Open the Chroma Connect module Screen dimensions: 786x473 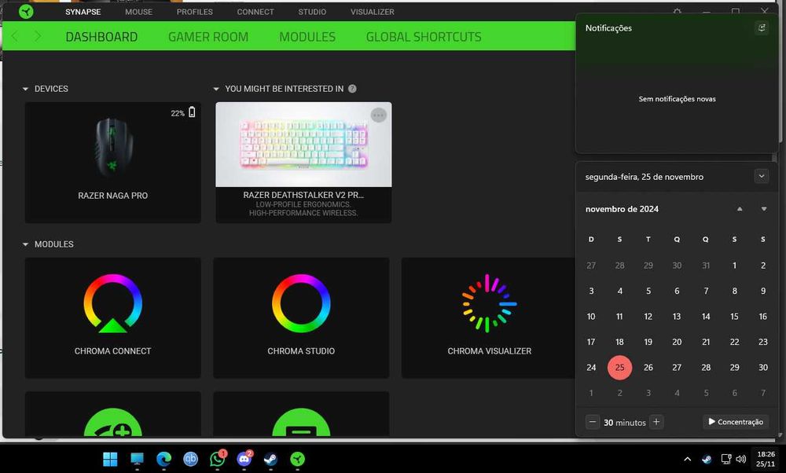[112, 317]
